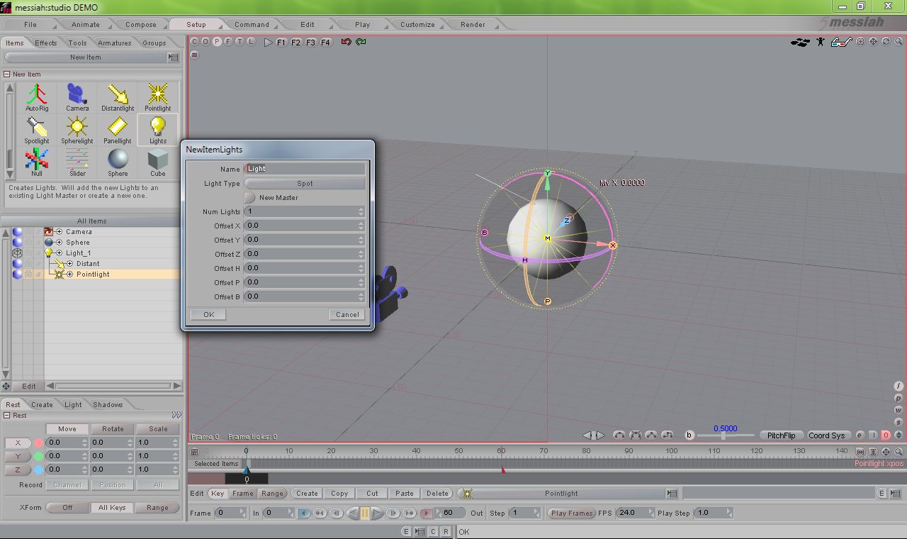Toggle lock on Pointlight row

(x=28, y=274)
